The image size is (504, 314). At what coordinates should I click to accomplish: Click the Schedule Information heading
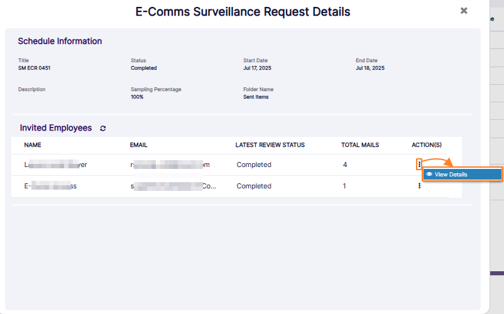point(60,41)
